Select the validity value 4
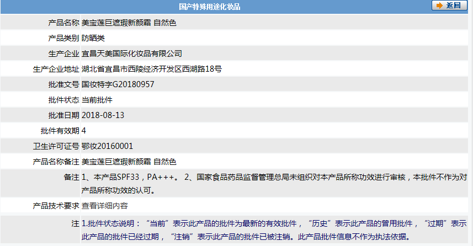Viewport: 473px width, 246px height. pos(83,131)
